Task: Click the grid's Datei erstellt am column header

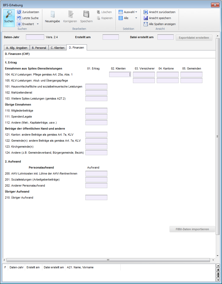Action: tap(54, 267)
